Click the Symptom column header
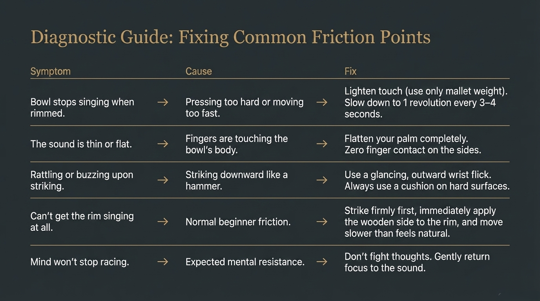Image resolution: width=540 pixels, height=301 pixels. (x=50, y=71)
